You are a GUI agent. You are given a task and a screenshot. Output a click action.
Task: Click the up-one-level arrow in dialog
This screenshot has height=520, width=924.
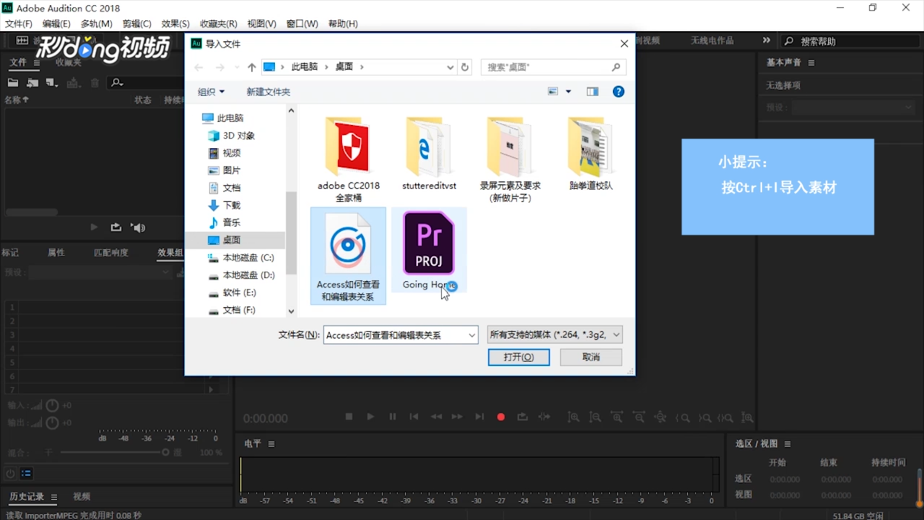[252, 67]
